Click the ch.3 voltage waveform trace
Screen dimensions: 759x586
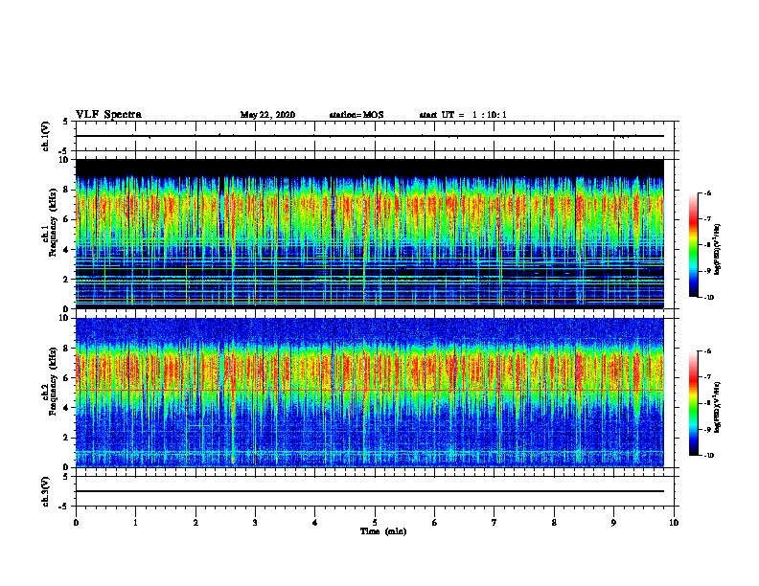tap(370, 491)
